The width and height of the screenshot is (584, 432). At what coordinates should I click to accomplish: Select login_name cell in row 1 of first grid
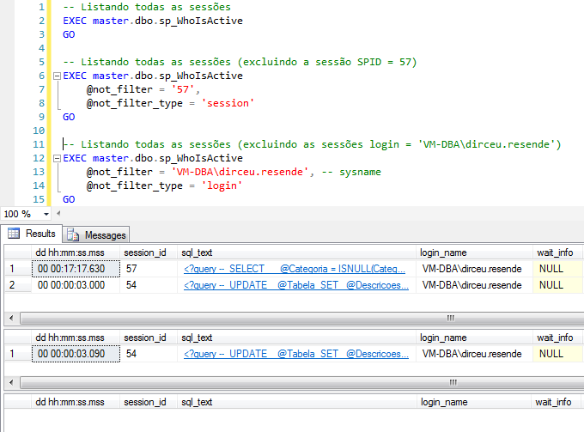click(474, 269)
